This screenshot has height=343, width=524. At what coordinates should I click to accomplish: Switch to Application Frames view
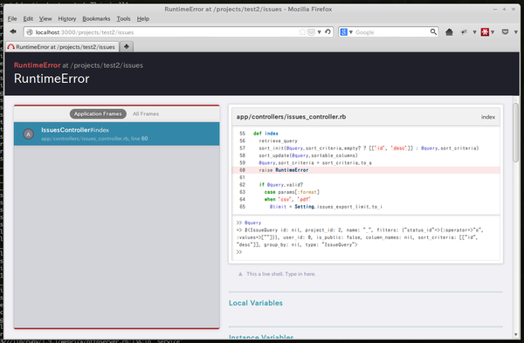(98, 113)
